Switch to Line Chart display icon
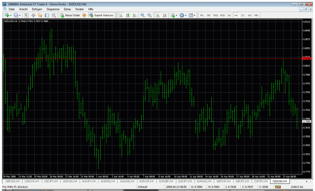This screenshot has height=191, width=315. 135,15
